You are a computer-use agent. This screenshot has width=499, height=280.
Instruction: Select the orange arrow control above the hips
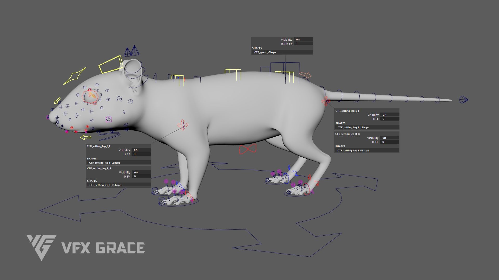click(305, 75)
